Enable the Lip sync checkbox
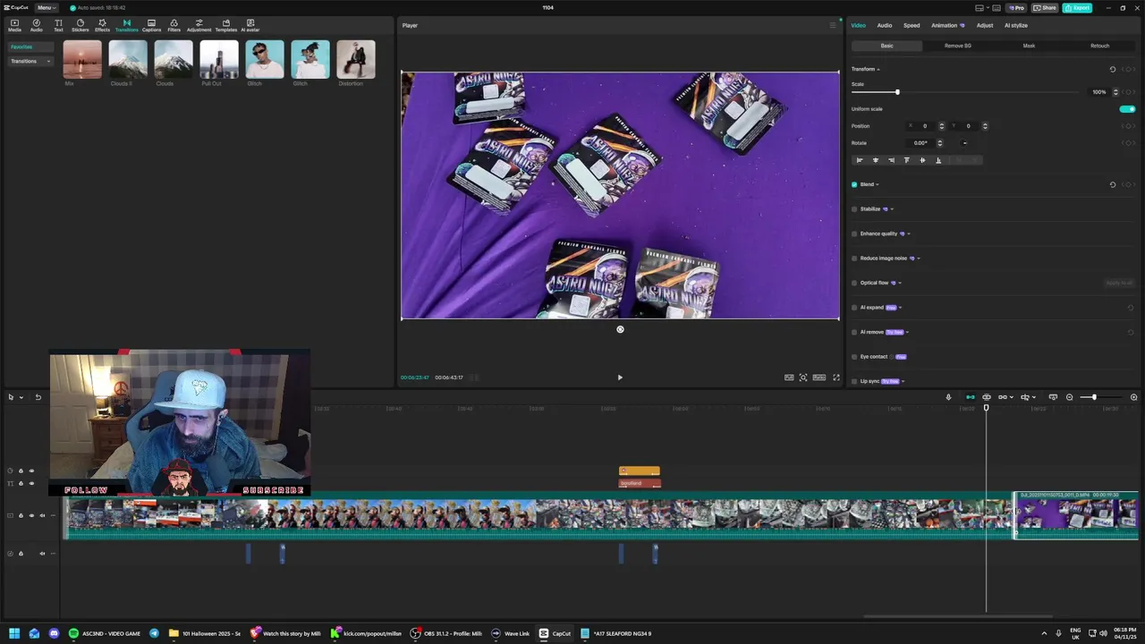The width and height of the screenshot is (1145, 644). coord(854,381)
